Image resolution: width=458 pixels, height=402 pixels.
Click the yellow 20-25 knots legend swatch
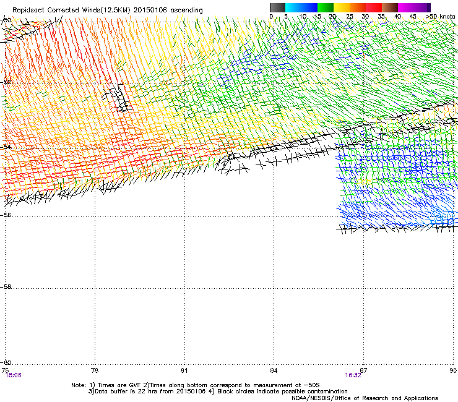tap(342, 7)
